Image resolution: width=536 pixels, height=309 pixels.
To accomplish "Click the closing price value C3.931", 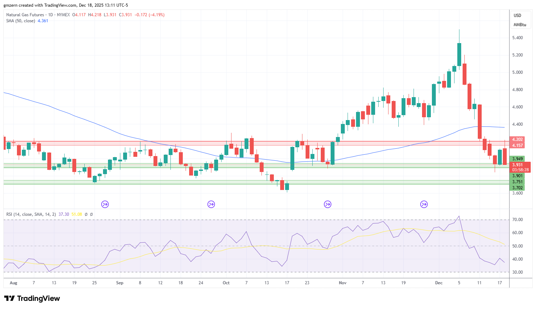I will tap(125, 15).
